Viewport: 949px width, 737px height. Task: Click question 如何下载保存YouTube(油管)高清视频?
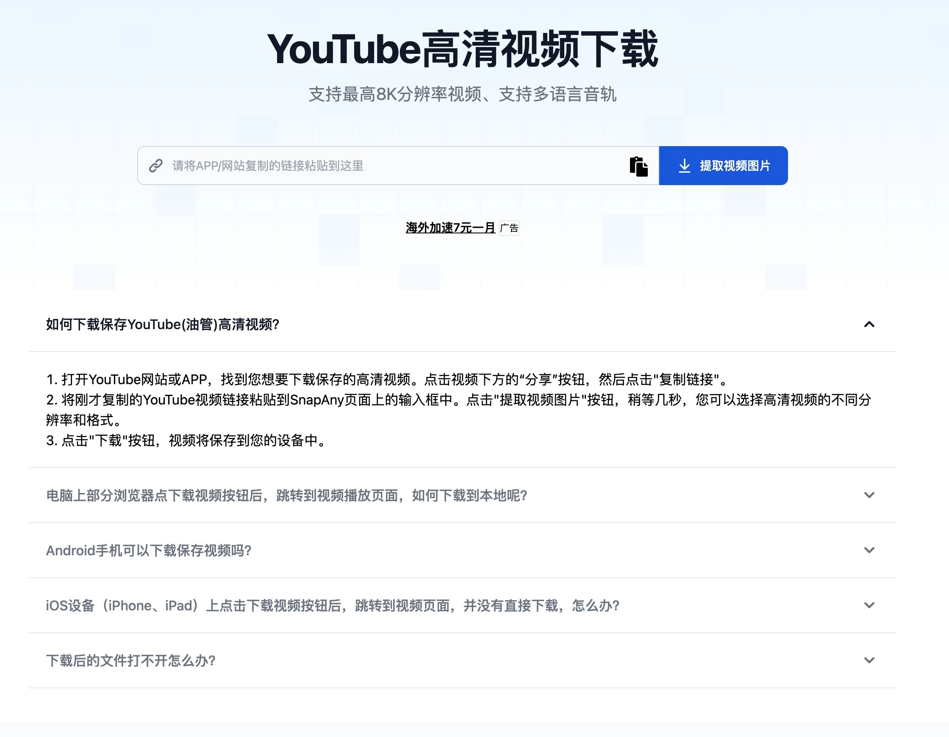(x=163, y=324)
